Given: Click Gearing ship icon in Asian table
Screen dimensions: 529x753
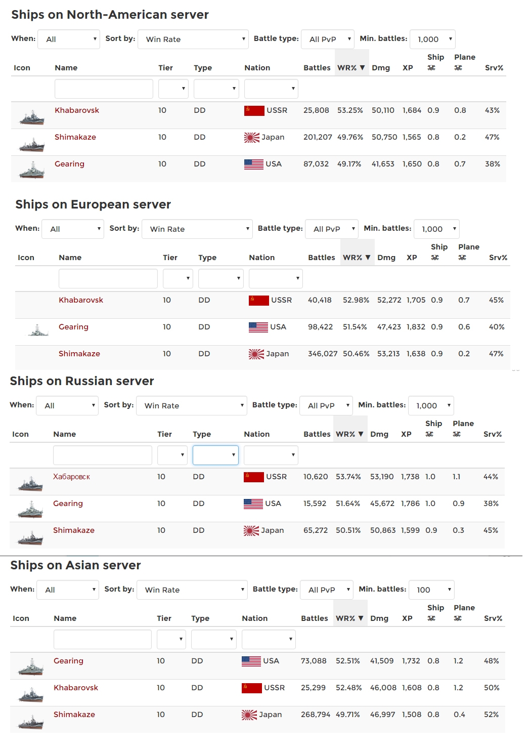Looking at the screenshot, I should [x=31, y=667].
